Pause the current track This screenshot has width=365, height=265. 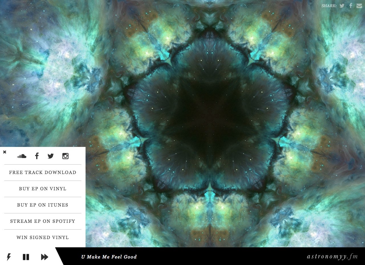pyautogui.click(x=26, y=257)
